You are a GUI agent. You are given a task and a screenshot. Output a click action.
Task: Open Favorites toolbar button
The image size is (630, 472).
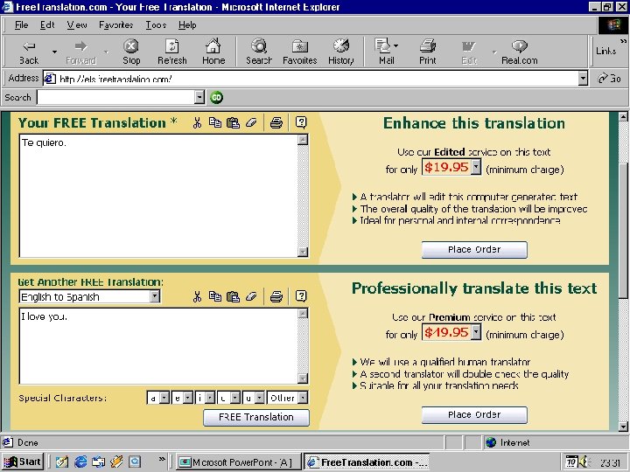(300, 52)
